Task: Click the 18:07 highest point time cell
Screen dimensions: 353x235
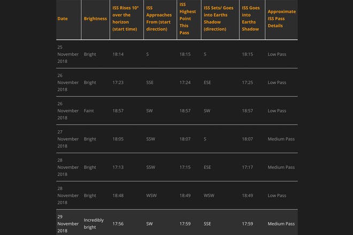Action: (x=185, y=139)
